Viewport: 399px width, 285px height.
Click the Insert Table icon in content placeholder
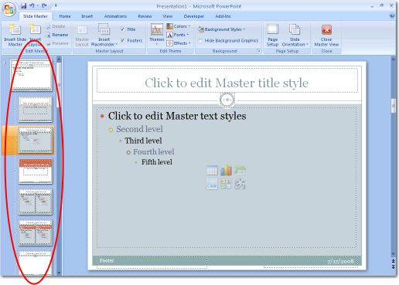(x=212, y=171)
